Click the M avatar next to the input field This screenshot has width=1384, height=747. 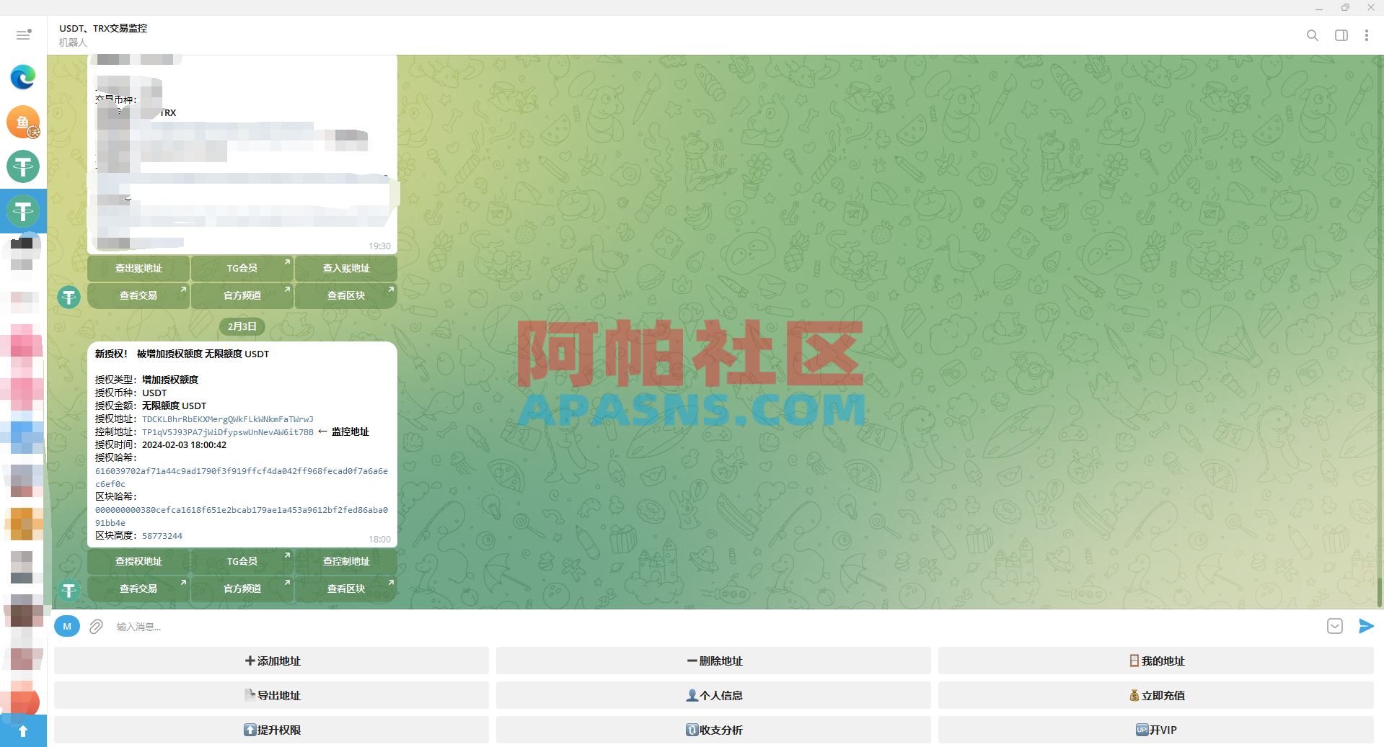(67, 626)
